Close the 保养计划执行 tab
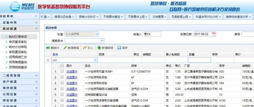The height and width of the screenshot is (107, 254). click(97, 17)
